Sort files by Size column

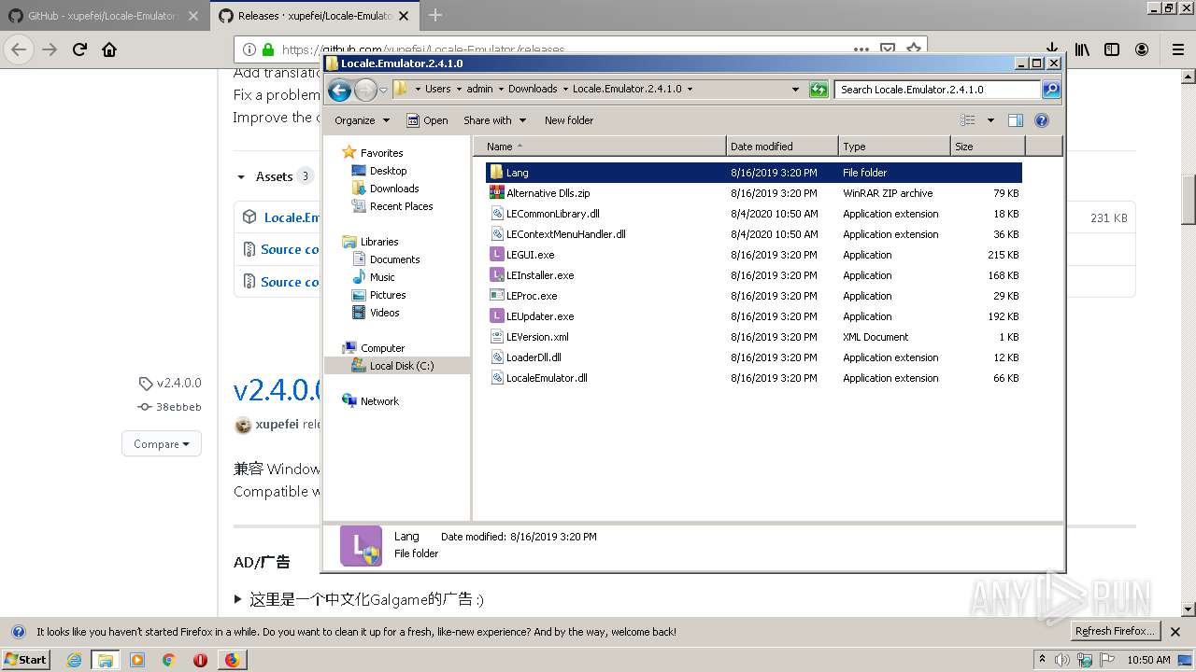pyautogui.click(x=988, y=147)
